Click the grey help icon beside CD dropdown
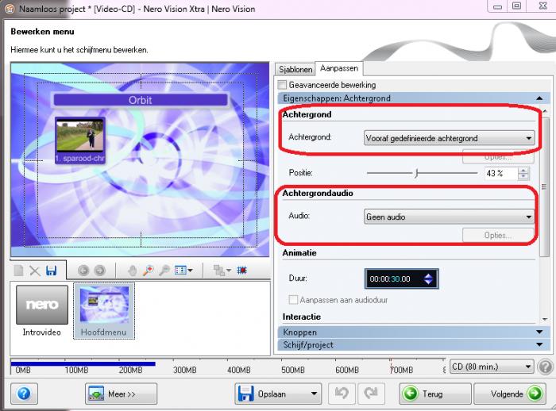This screenshot has width=556, height=411. click(546, 367)
